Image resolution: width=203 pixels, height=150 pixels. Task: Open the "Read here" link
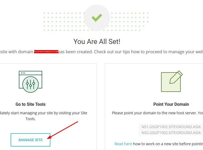point(123,144)
